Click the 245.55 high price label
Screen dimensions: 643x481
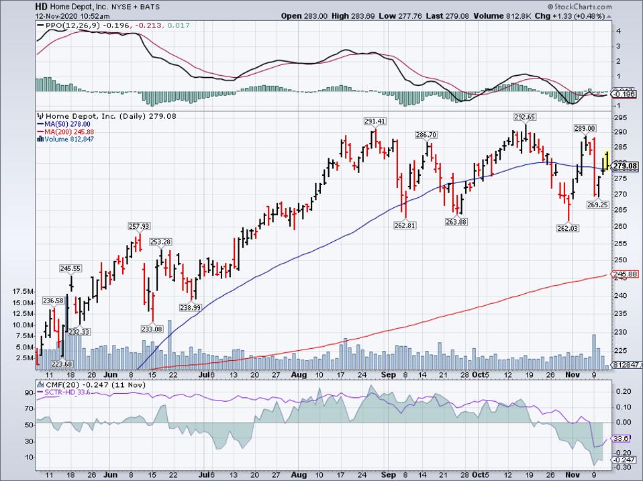(70, 269)
